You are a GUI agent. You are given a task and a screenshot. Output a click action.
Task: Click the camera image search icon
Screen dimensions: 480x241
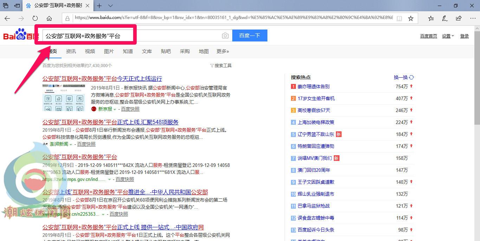pyautogui.click(x=225, y=35)
